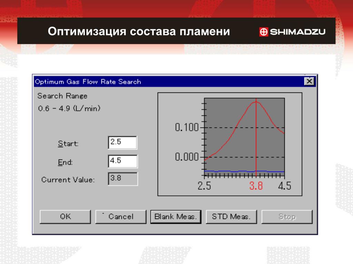The height and width of the screenshot is (264, 353).
Task: Close the Optimum Gas Flow Rate Search dialog
Action: [309, 81]
